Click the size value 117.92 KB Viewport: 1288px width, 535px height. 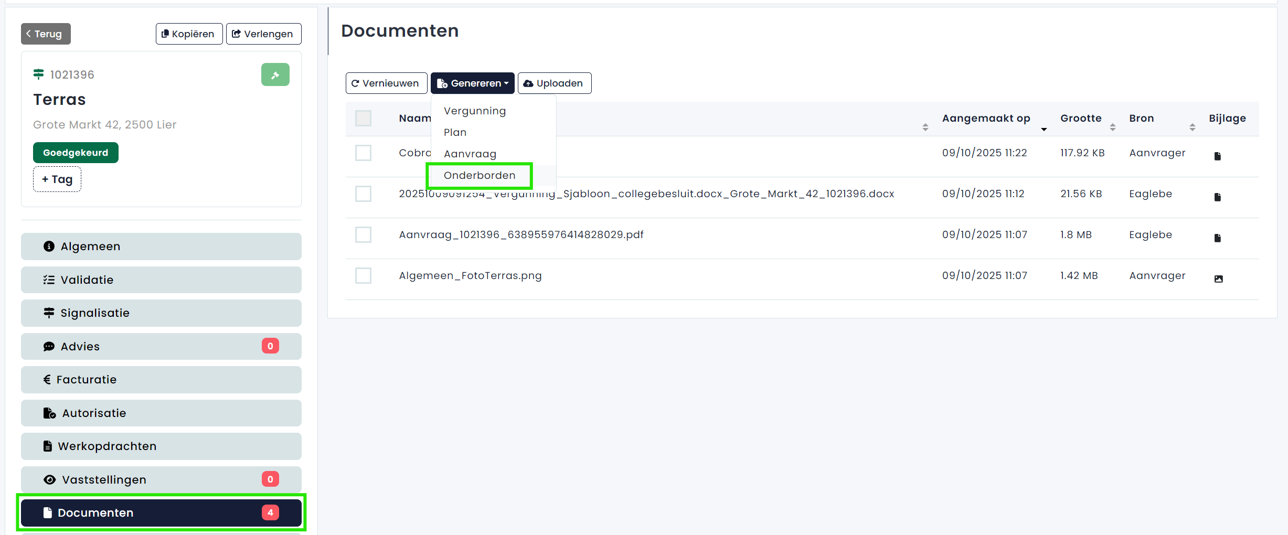click(x=1082, y=153)
